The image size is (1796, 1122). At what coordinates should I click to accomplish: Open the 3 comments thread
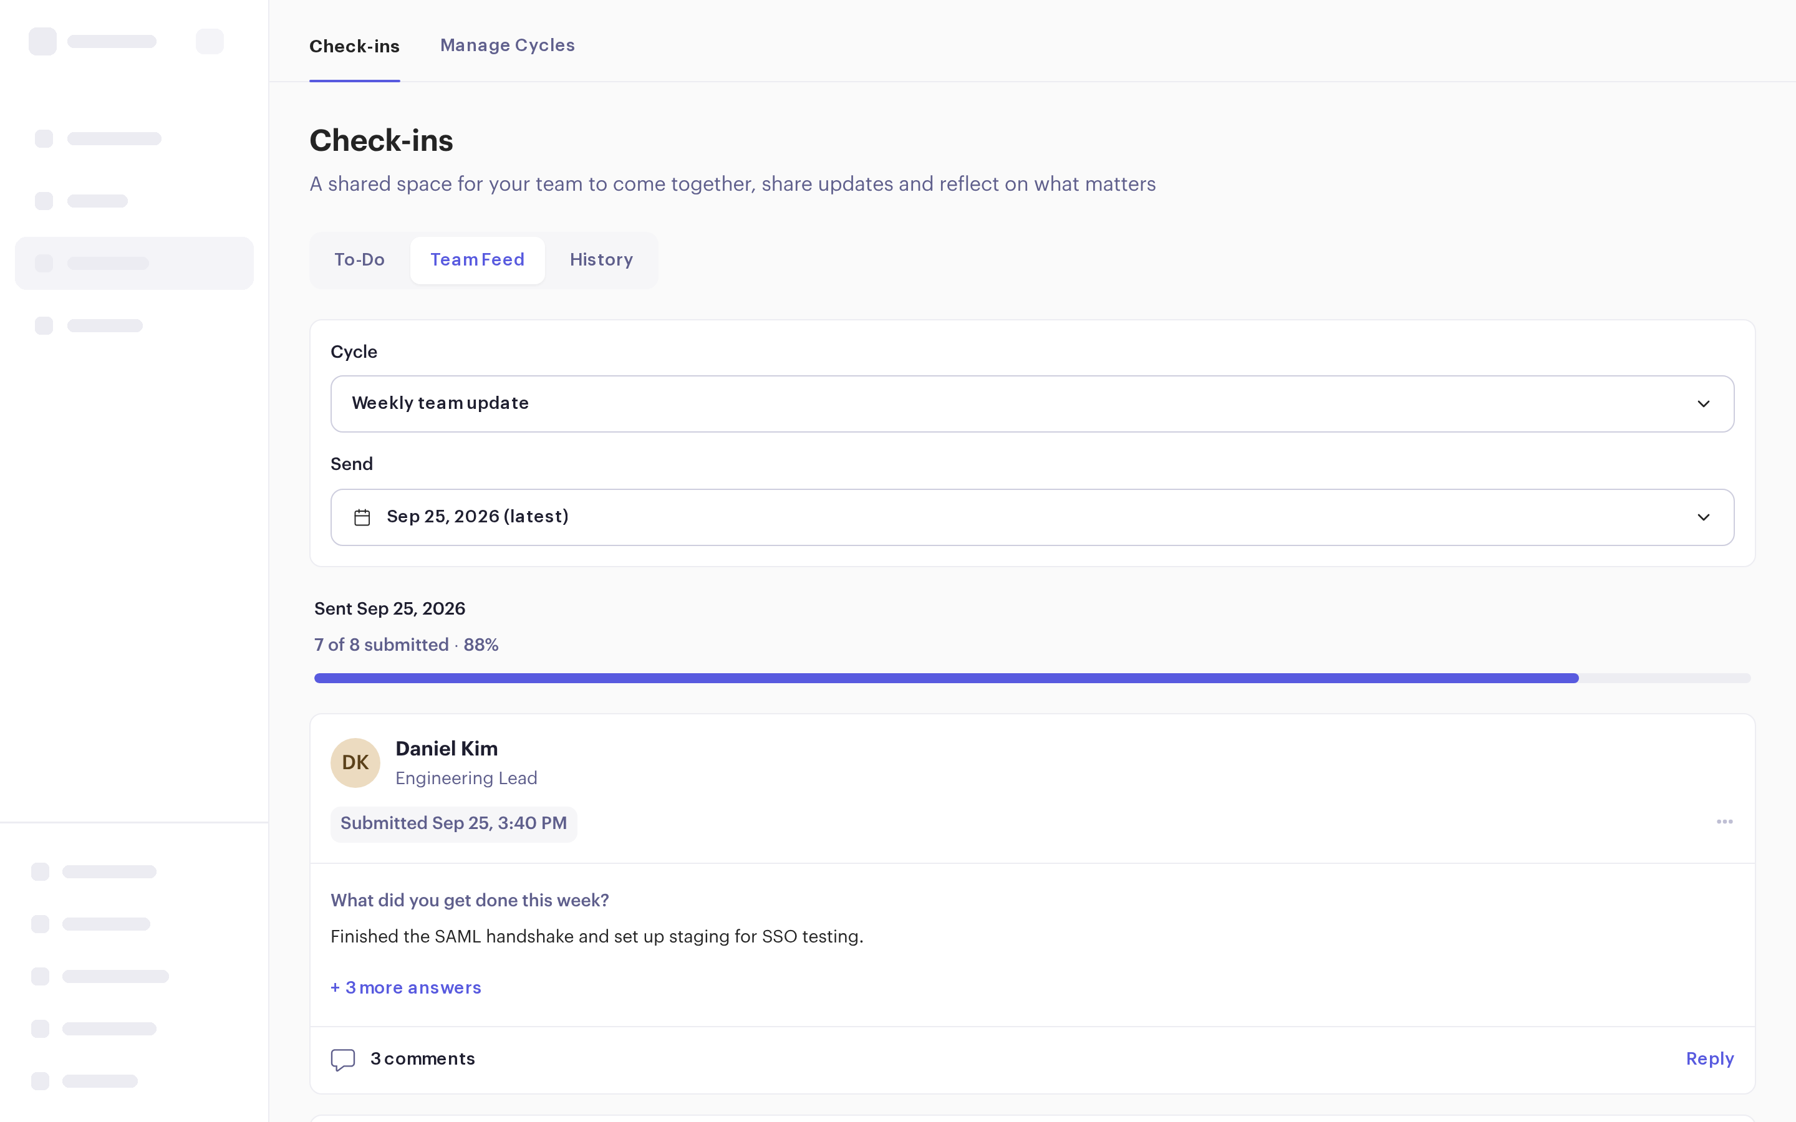pos(423,1059)
